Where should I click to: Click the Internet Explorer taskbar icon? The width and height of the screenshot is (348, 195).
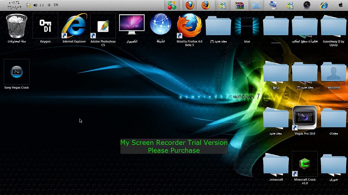pyautogui.click(x=324, y=5)
